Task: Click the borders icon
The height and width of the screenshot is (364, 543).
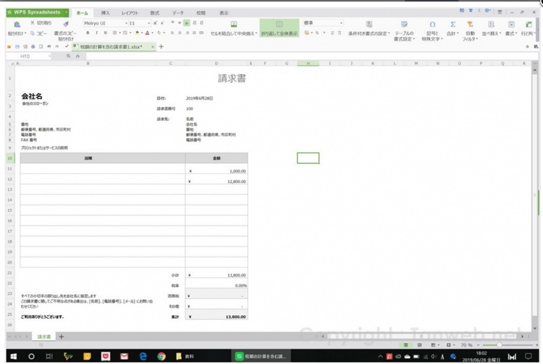Action: click(115, 33)
